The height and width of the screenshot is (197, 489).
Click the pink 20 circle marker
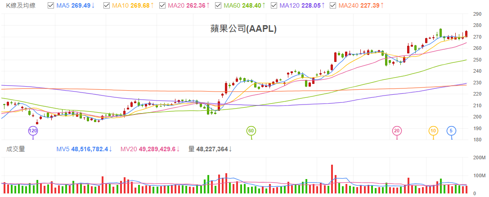pyautogui.click(x=397, y=131)
